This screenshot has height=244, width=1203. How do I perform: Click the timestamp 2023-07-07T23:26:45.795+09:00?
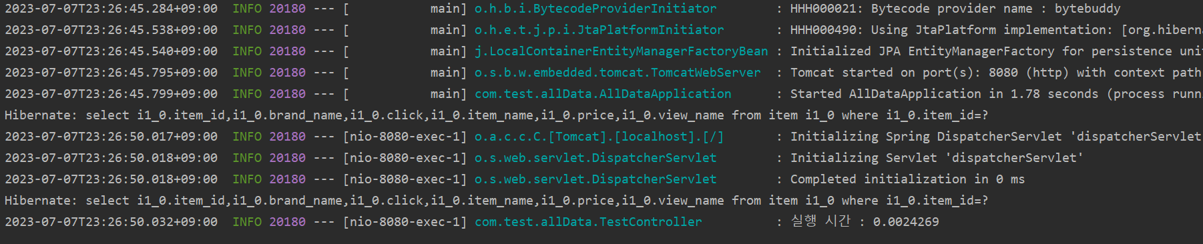pyautogui.click(x=111, y=73)
